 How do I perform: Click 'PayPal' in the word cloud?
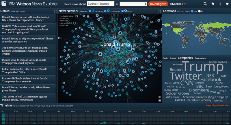219,83
